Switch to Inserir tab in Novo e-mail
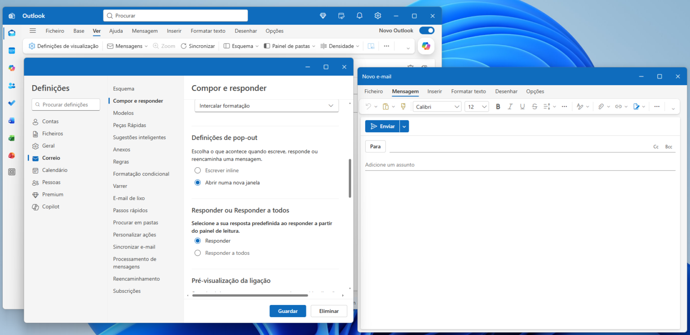The width and height of the screenshot is (690, 335). [434, 91]
